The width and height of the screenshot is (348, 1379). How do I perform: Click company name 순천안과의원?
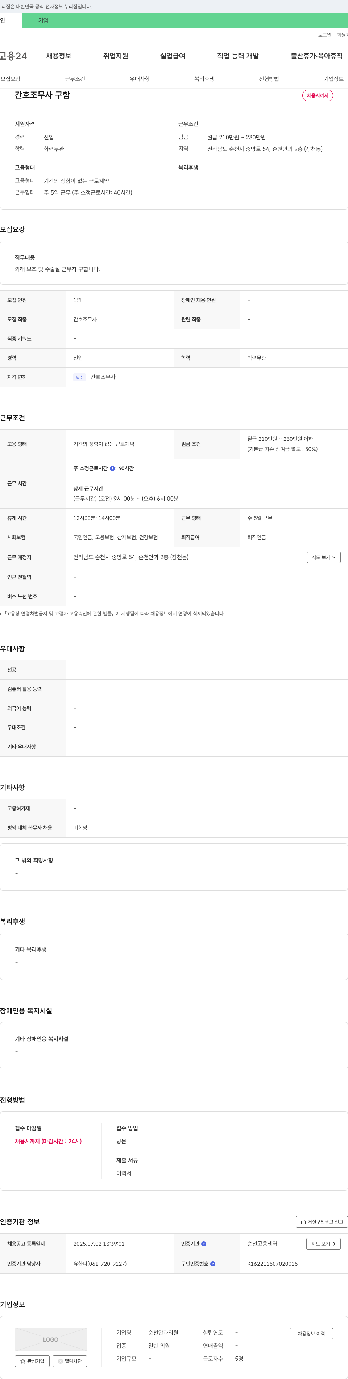point(163,1333)
